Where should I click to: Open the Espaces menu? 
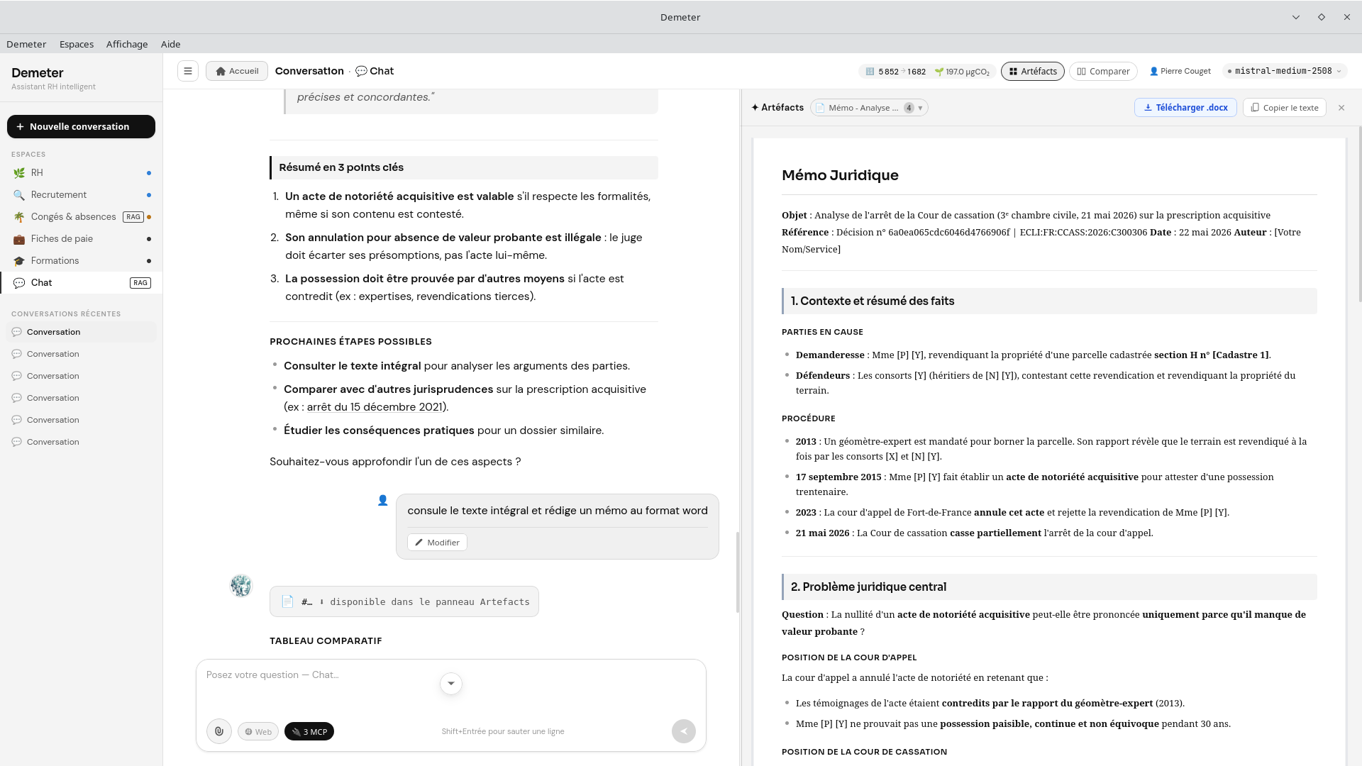point(77,44)
